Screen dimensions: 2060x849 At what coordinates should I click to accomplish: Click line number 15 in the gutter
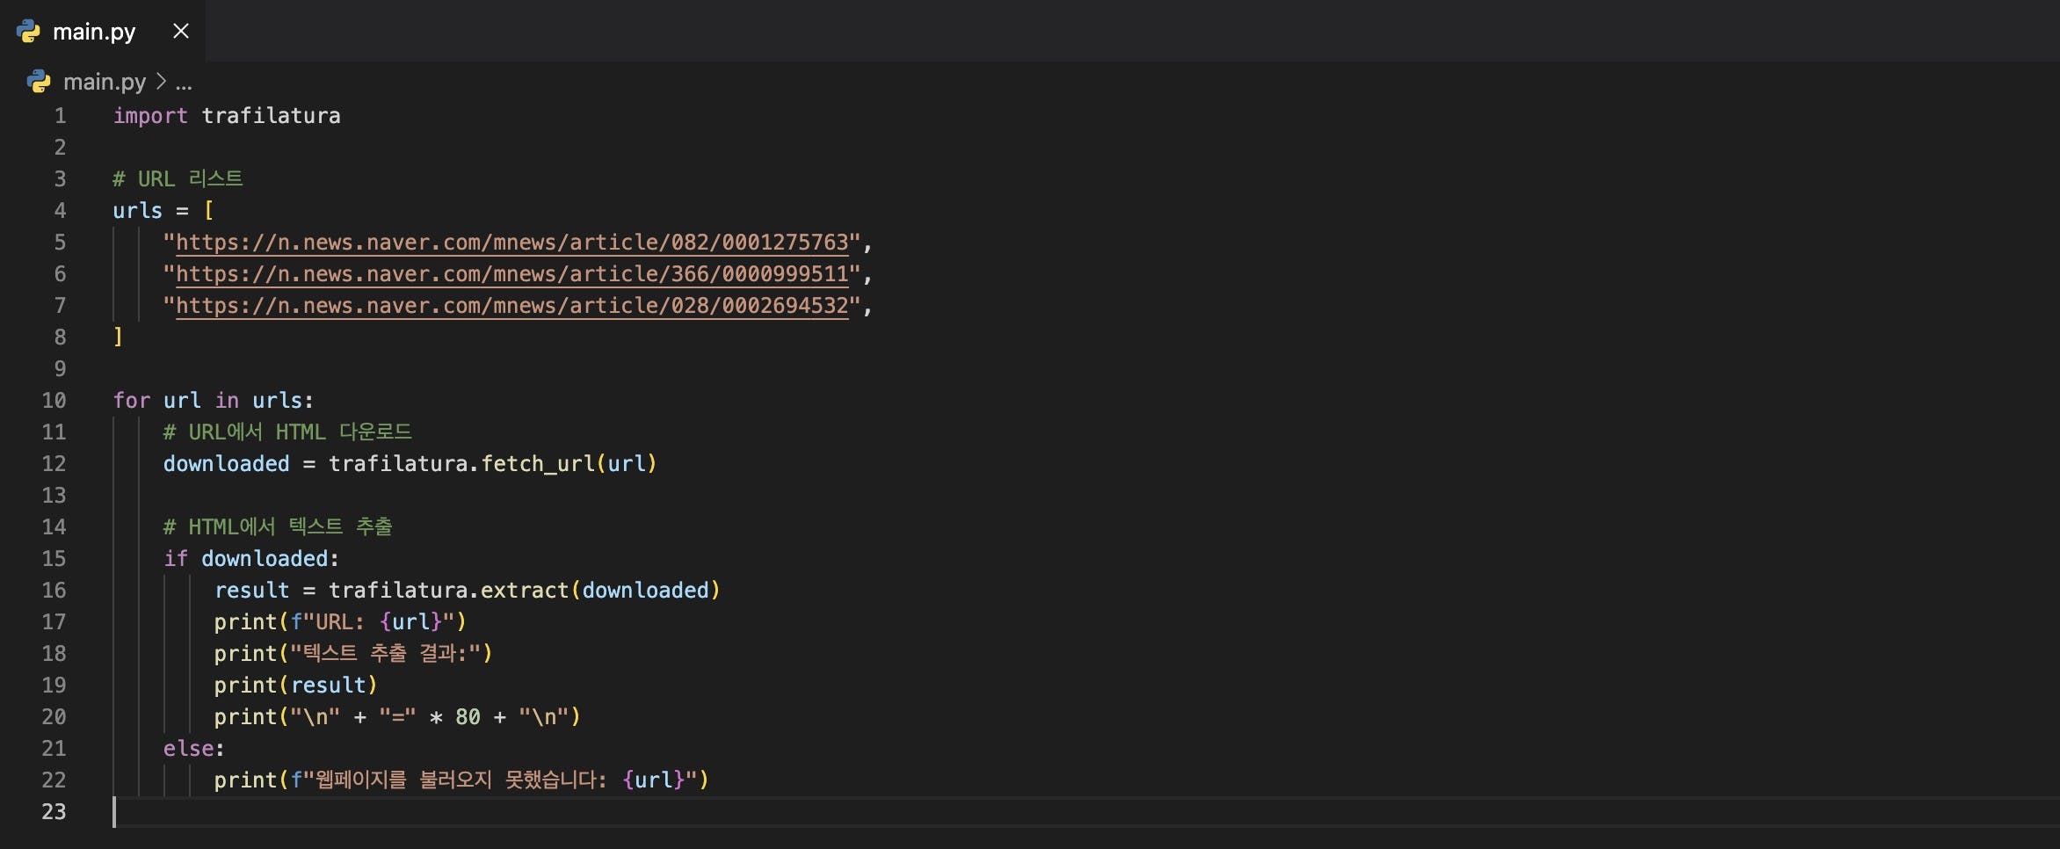tap(54, 559)
